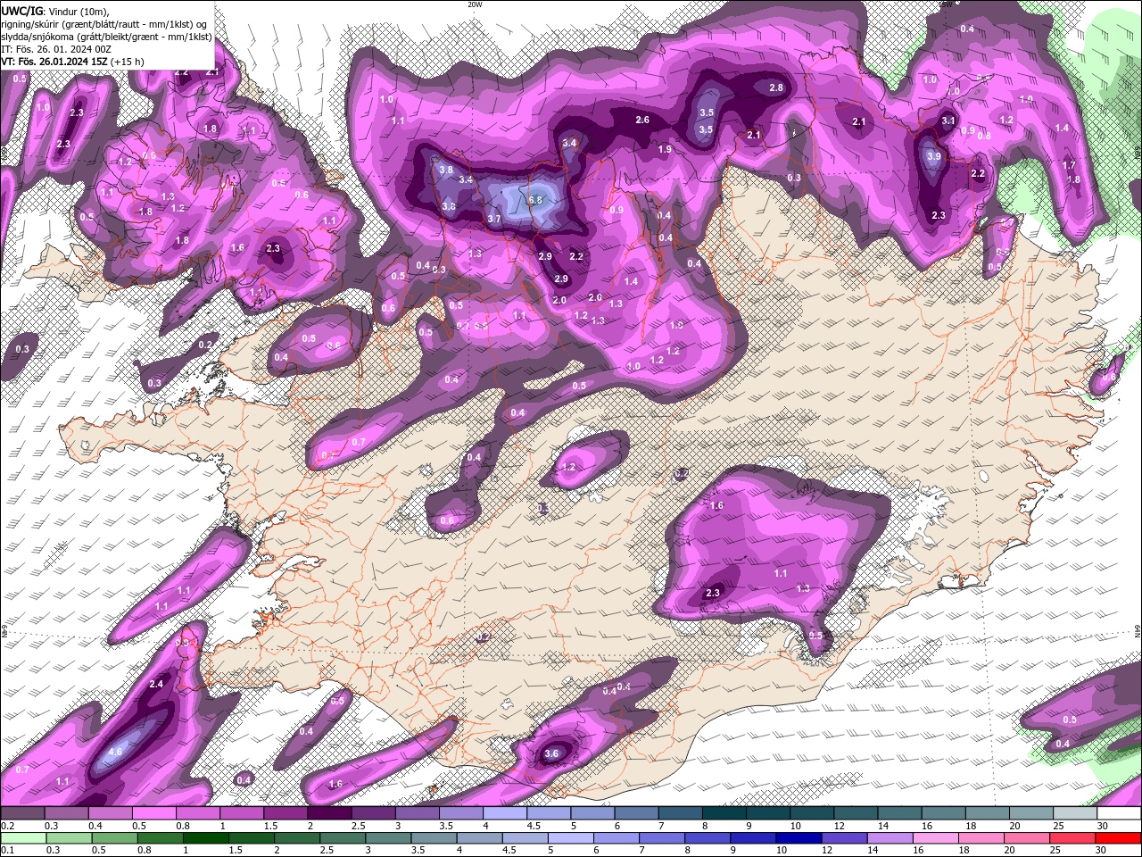
Task: Click the 6.8 peak snowfall value
Action: [x=535, y=200]
